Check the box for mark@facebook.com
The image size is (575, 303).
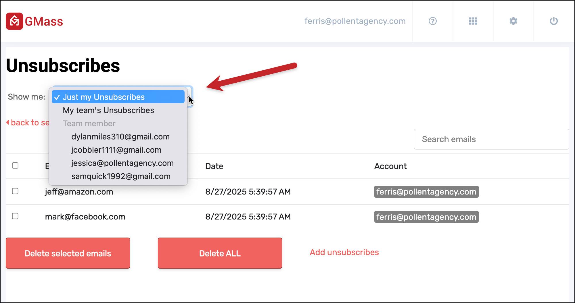(15, 216)
